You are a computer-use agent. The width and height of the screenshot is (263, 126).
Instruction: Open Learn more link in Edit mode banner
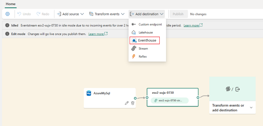[x=98, y=34]
